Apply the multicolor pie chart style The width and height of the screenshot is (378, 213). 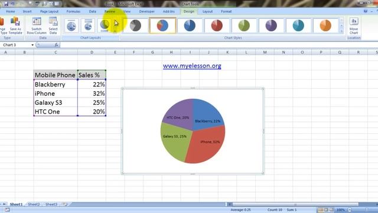click(x=162, y=25)
